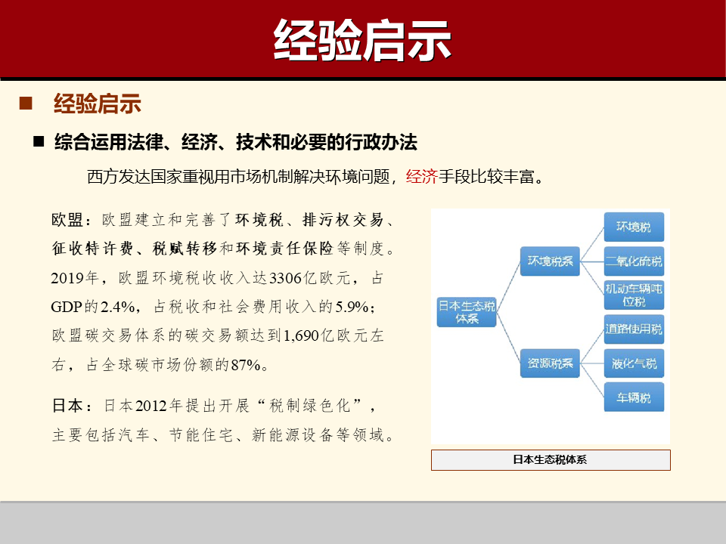Click the 机动车辆吨位税 box

click(x=635, y=295)
